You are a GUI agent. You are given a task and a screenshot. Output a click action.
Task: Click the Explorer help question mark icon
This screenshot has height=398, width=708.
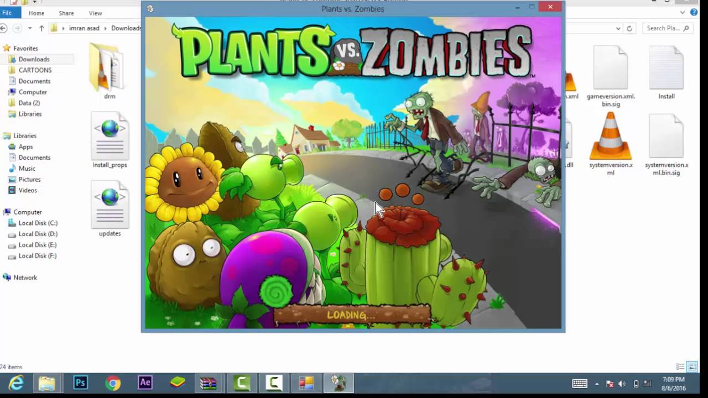[694, 13]
